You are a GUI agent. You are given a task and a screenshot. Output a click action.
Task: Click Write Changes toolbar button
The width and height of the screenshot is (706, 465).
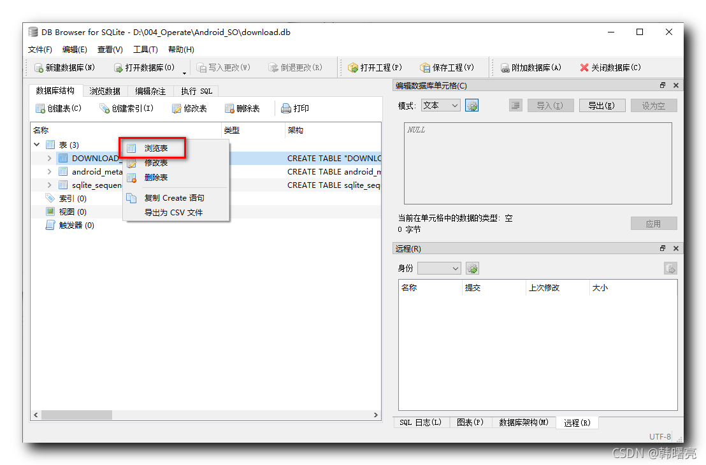click(x=223, y=68)
